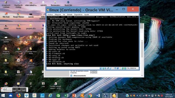The width and height of the screenshot is (175, 98).
Task: Open the Ver menu
Action: pos(64,14)
